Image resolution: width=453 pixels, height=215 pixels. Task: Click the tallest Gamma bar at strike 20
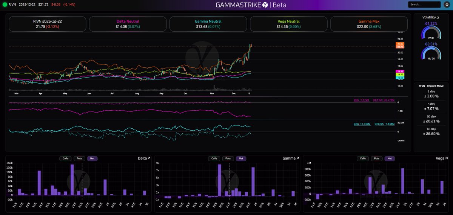[219, 180]
